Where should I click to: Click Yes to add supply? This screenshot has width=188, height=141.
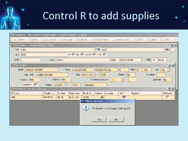[x=99, y=119]
